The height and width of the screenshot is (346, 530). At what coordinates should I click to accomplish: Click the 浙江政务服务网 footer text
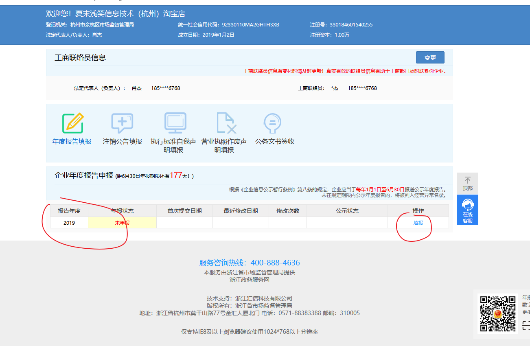pos(250,280)
